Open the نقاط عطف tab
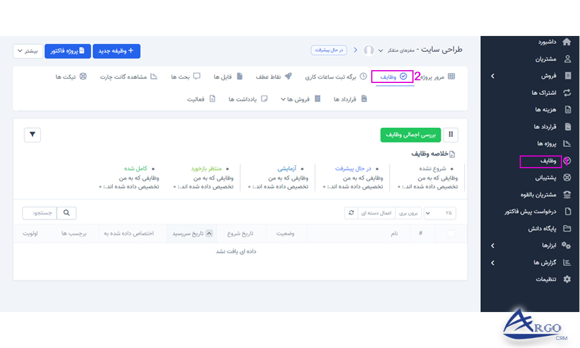This screenshot has height=348, width=580. coord(269,77)
